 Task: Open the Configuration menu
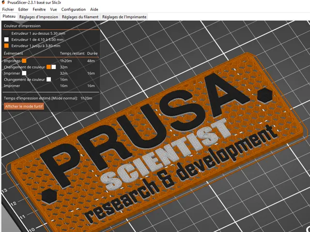[73, 9]
